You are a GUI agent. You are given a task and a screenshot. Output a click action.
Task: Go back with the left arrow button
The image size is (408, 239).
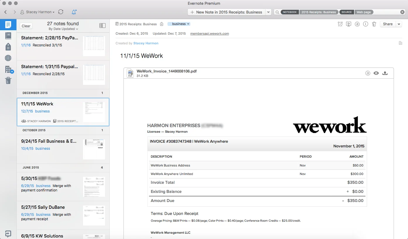click(6, 12)
